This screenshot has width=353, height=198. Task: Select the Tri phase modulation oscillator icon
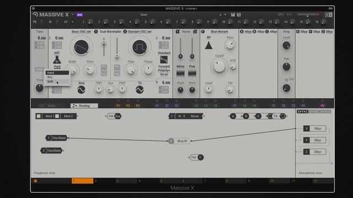tap(140, 90)
